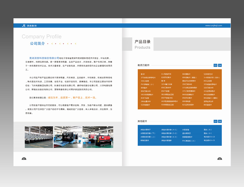Image resolution: width=244 pixels, height=187 pixels.
Task: Click the 剃须刀配件 section title
Action: coord(144,65)
